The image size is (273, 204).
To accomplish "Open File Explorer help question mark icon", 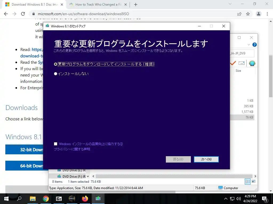I will point(254,45).
